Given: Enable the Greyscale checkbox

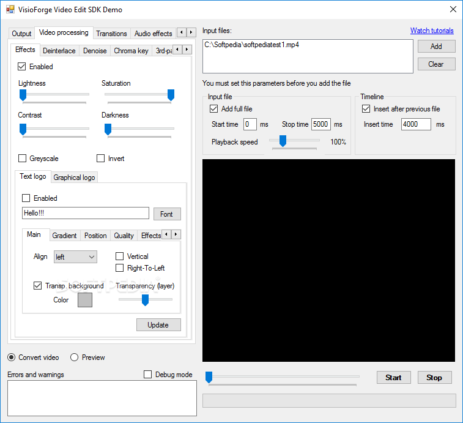Looking at the screenshot, I should (22, 159).
